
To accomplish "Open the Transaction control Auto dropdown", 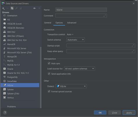I will pyautogui.click(x=70, y=34).
